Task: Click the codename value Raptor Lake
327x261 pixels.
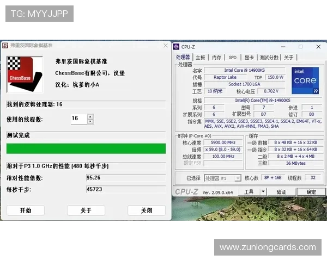Action: pyautogui.click(x=225, y=77)
